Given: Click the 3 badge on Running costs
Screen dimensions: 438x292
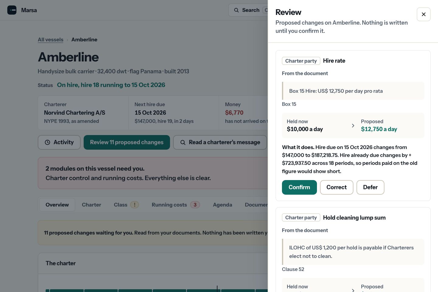Looking at the screenshot, I should pyautogui.click(x=195, y=205).
